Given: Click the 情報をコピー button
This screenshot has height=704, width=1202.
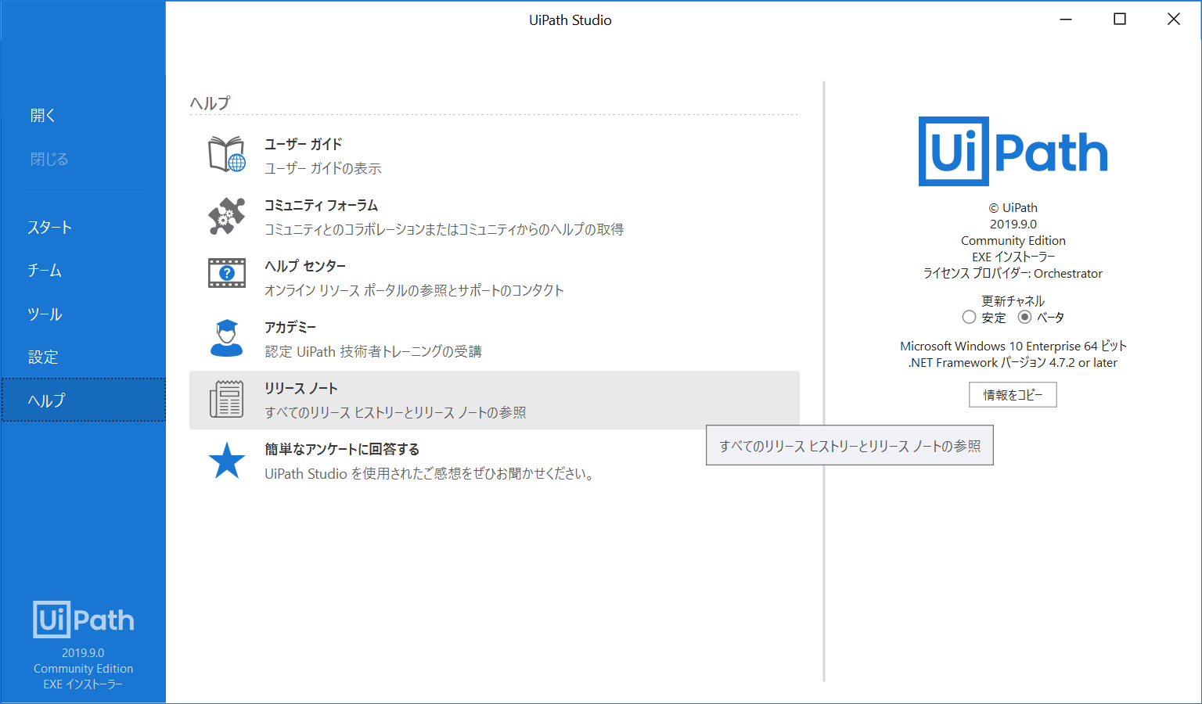Looking at the screenshot, I should (x=1013, y=394).
